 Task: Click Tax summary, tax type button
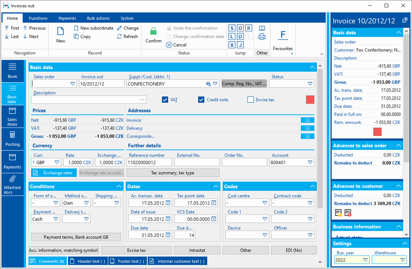point(173,173)
